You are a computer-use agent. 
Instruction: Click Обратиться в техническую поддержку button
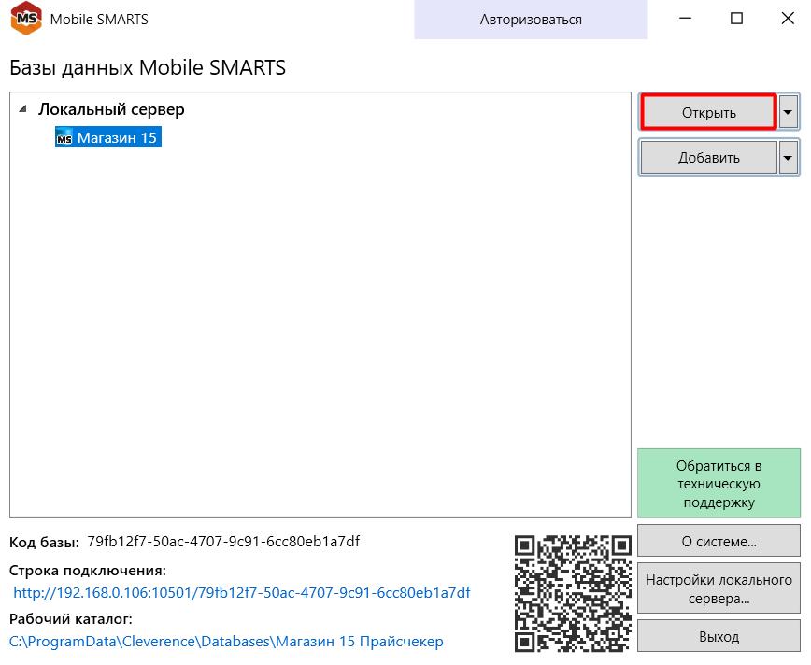pos(719,484)
